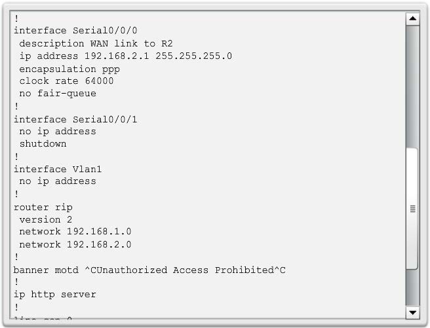Image resolution: width=430 pixels, height=328 pixels.
Task: Click on the 'clock rate 64000' line
Action: [x=66, y=81]
